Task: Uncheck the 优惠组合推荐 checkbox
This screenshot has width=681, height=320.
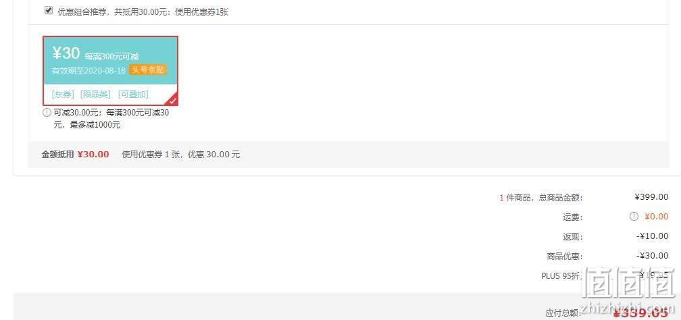Action: 49,10
